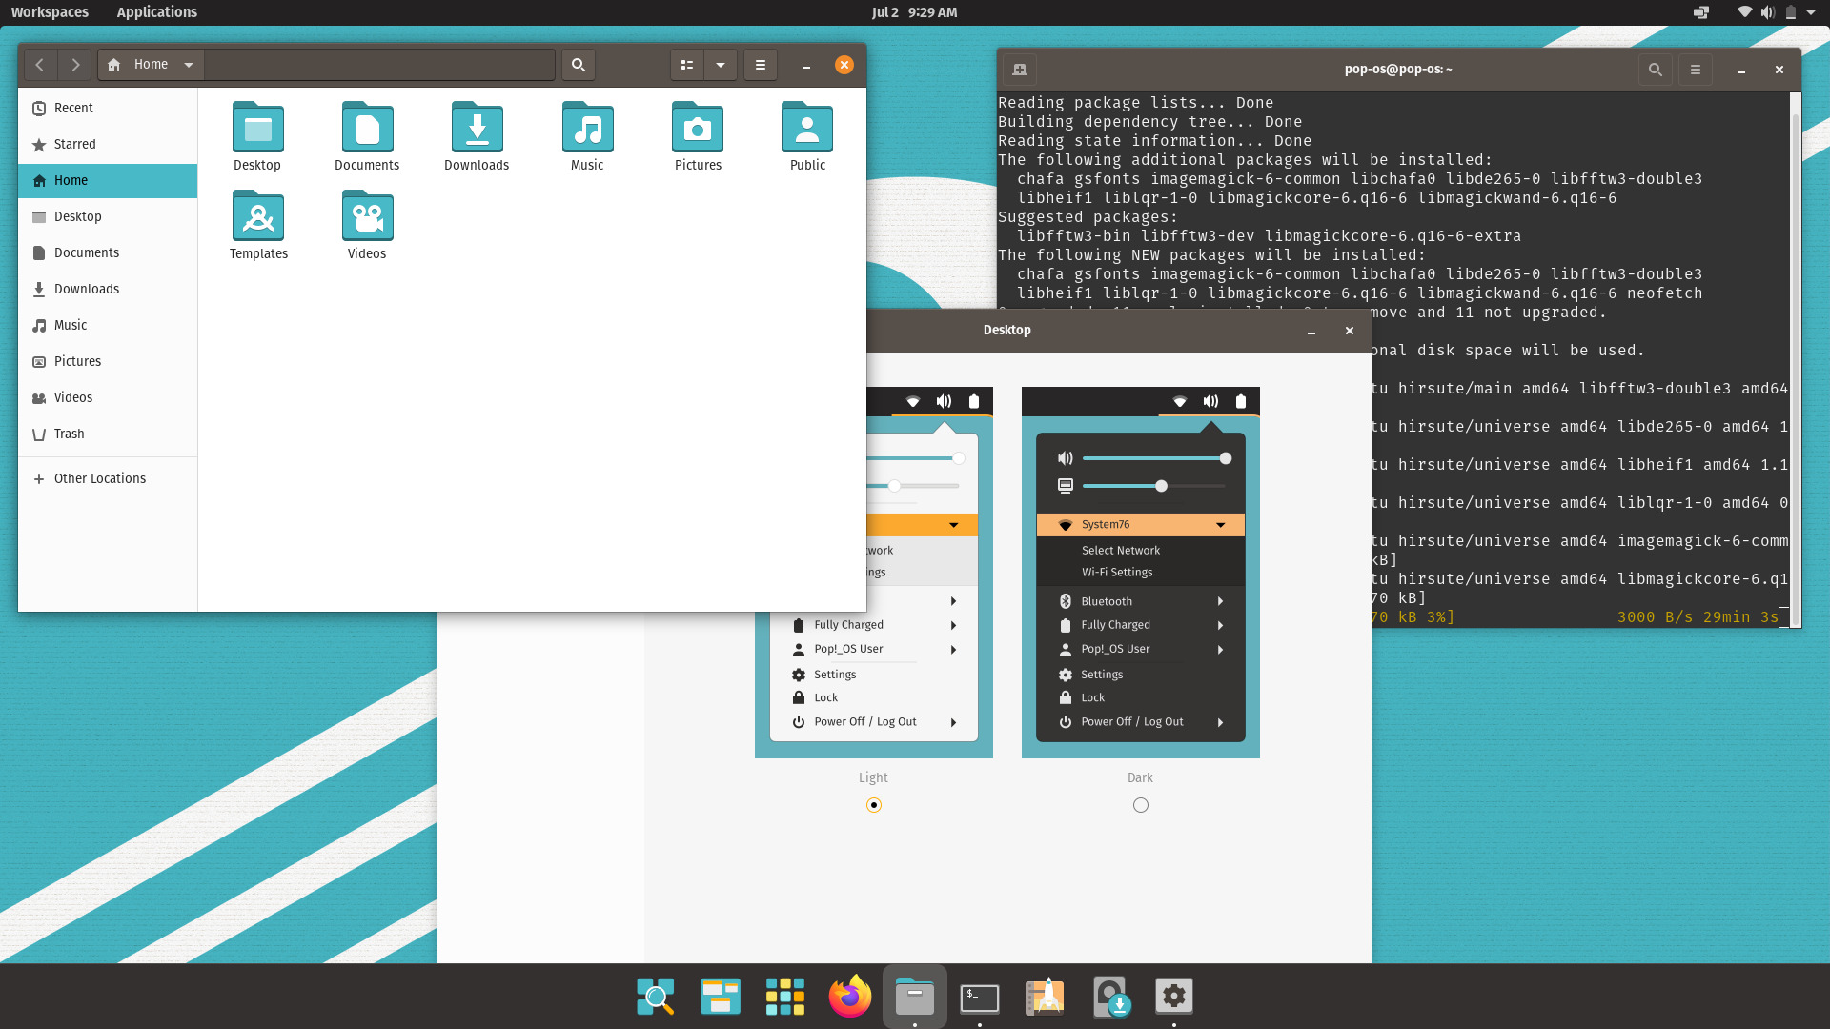This screenshot has height=1029, width=1830.
Task: Open the terminal icon in the dock
Action: [x=980, y=996]
